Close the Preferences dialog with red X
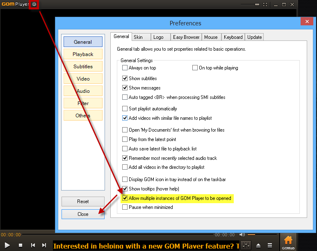 point(307,22)
